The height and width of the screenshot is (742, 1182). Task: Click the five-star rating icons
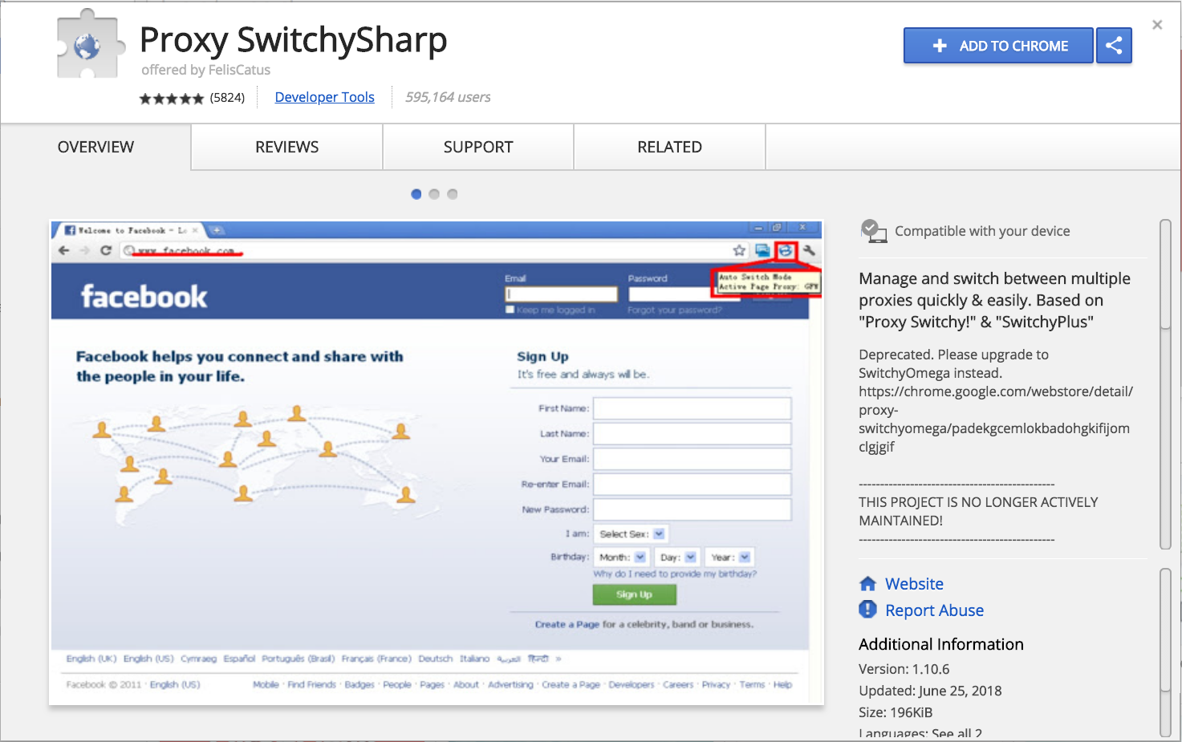(171, 98)
